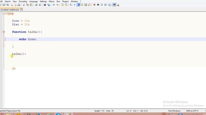Open the Window menu
Image resolution: width=206 pixels, height=115 pixels.
coord(74,1)
